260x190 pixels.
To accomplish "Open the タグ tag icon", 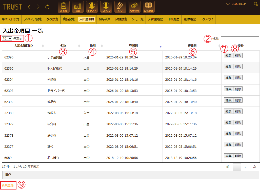I will pos(120,7).
